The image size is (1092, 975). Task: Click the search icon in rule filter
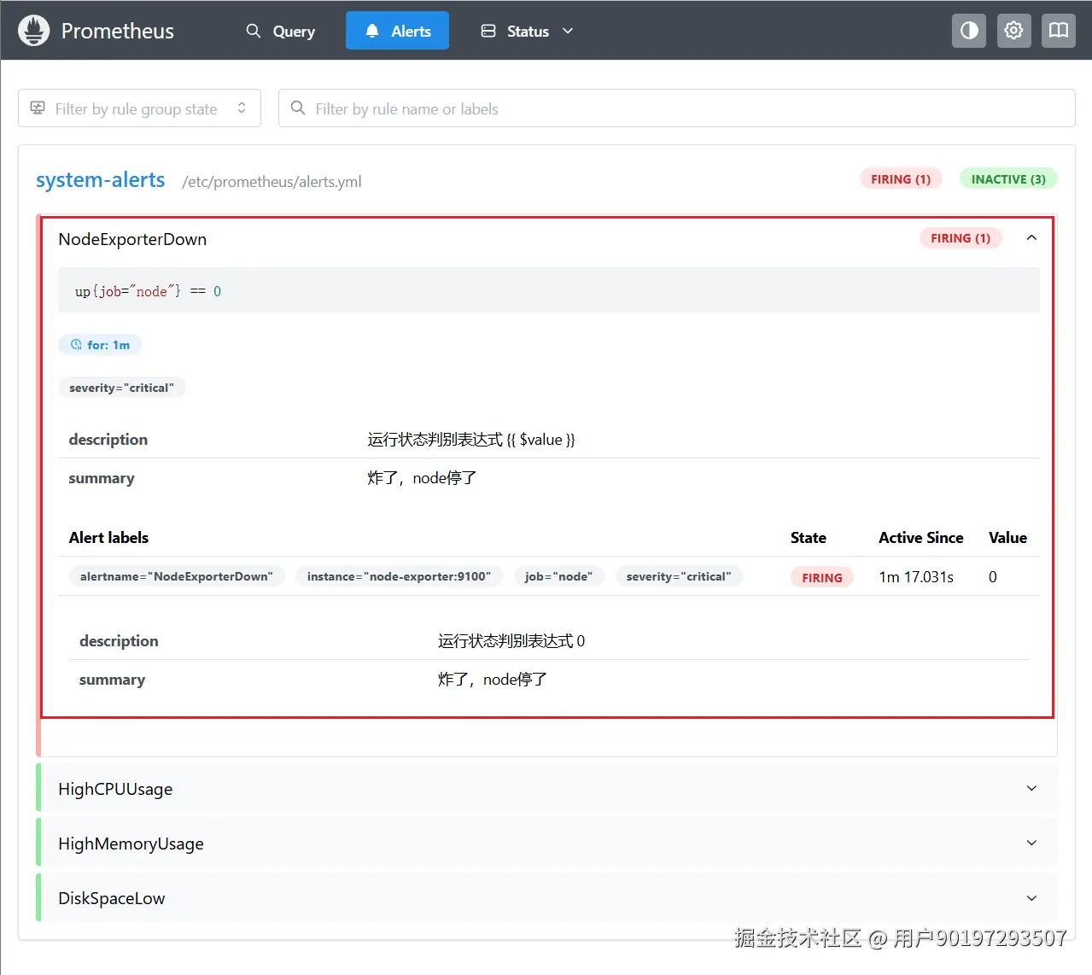pos(298,108)
